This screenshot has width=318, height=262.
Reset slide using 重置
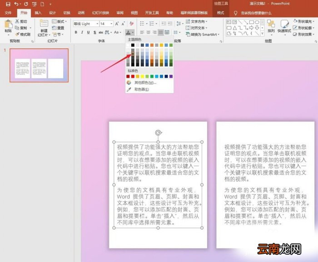pyautogui.click(x=58, y=28)
